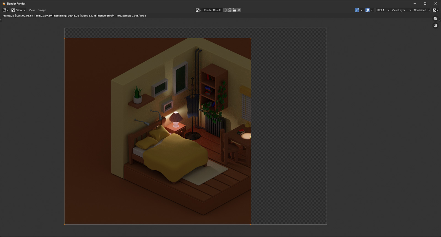Screen dimensions: 441x237
Task: Toggle the overlays button
Action: [x=367, y=10]
